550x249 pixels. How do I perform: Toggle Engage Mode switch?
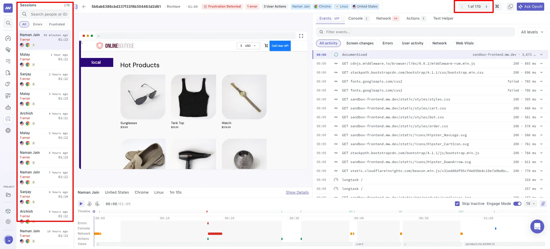tap(517, 204)
